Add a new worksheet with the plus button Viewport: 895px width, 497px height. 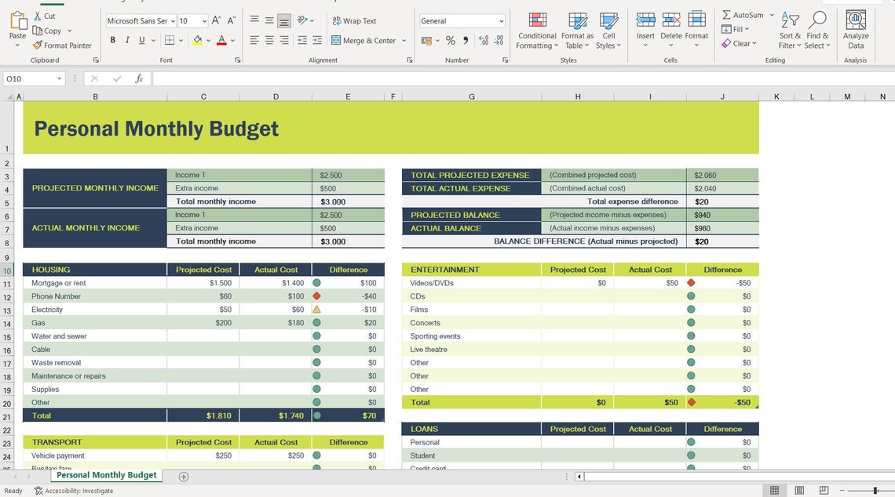[183, 475]
